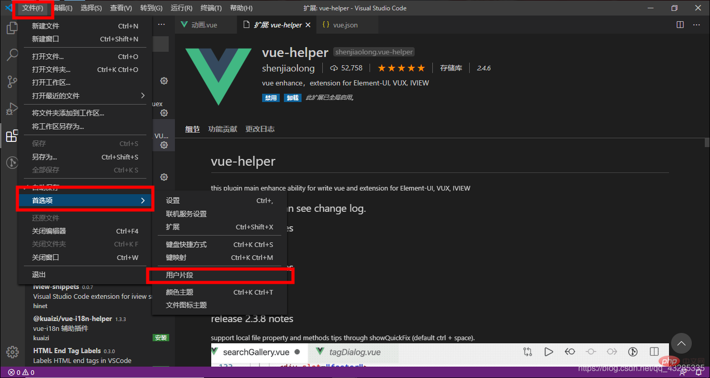The width and height of the screenshot is (710, 378).
Task: Open Terminal menu (终端)
Action: point(211,8)
